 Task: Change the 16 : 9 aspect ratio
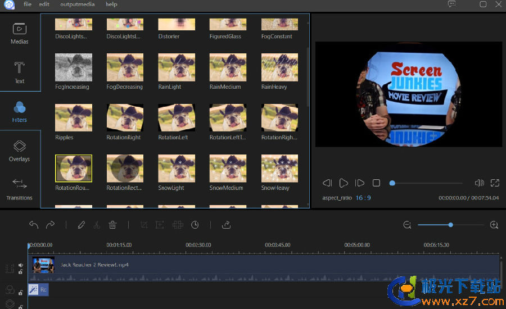[x=363, y=198]
